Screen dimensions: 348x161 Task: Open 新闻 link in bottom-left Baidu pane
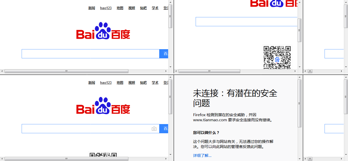(x=92, y=83)
